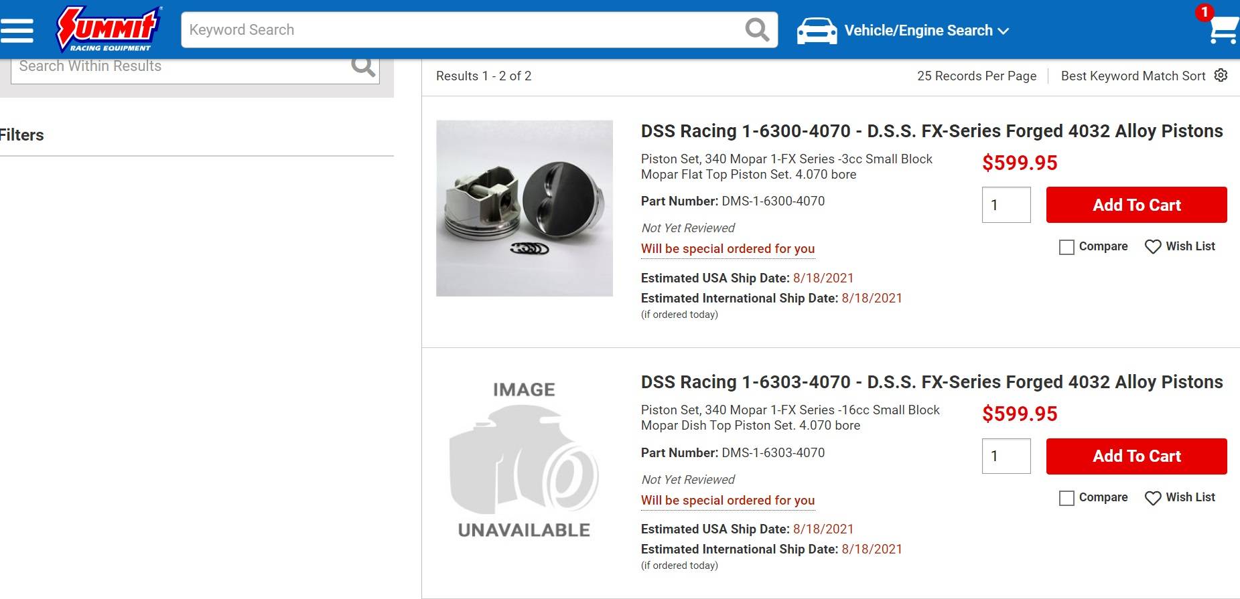
Task: Click the -16cc Dish Top description text
Action: click(790, 418)
